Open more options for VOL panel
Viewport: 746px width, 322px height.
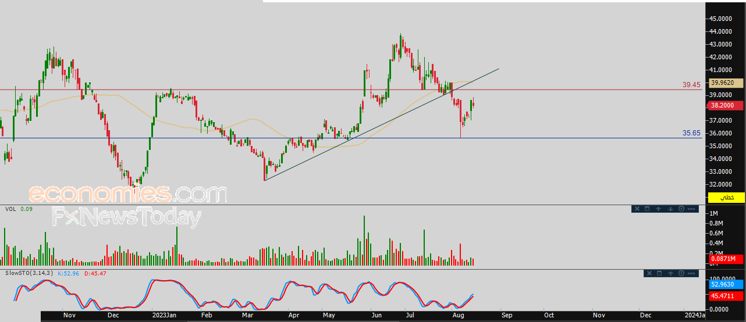(x=691, y=209)
